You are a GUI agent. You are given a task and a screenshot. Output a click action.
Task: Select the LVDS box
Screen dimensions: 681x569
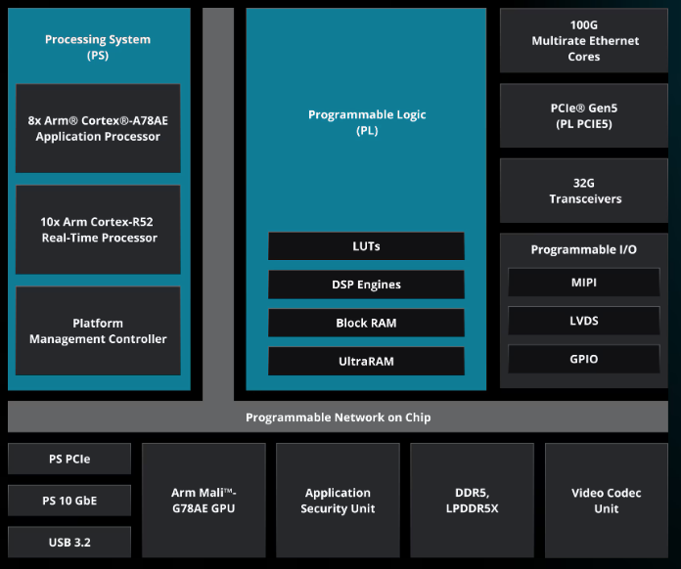point(585,321)
